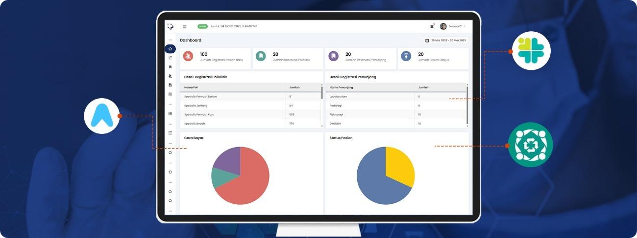Click the green online status badge
Viewport: 637px width, 238px height.
point(202,26)
